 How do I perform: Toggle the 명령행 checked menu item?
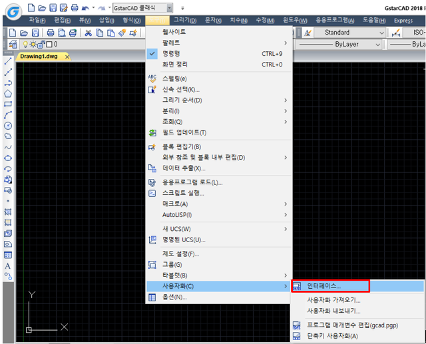point(219,54)
